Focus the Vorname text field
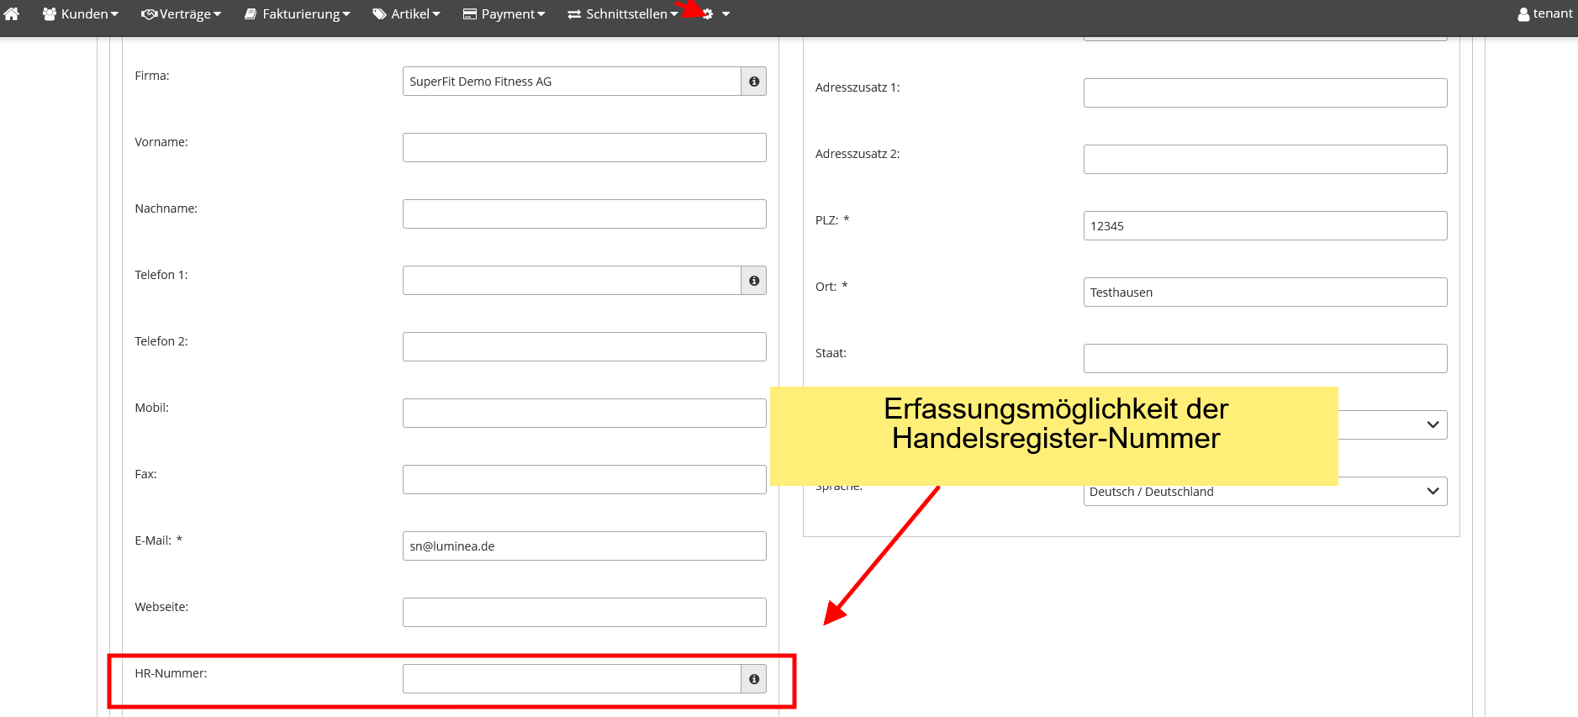 pos(583,148)
